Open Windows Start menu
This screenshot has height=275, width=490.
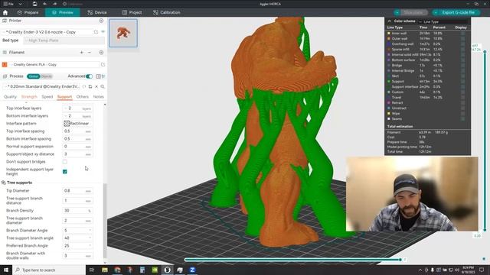tap(6, 270)
